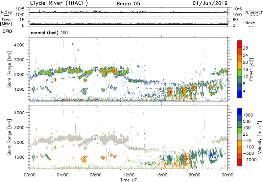Click the 'N.Sky' legend label
This screenshot has height=182, width=263.
6,12
